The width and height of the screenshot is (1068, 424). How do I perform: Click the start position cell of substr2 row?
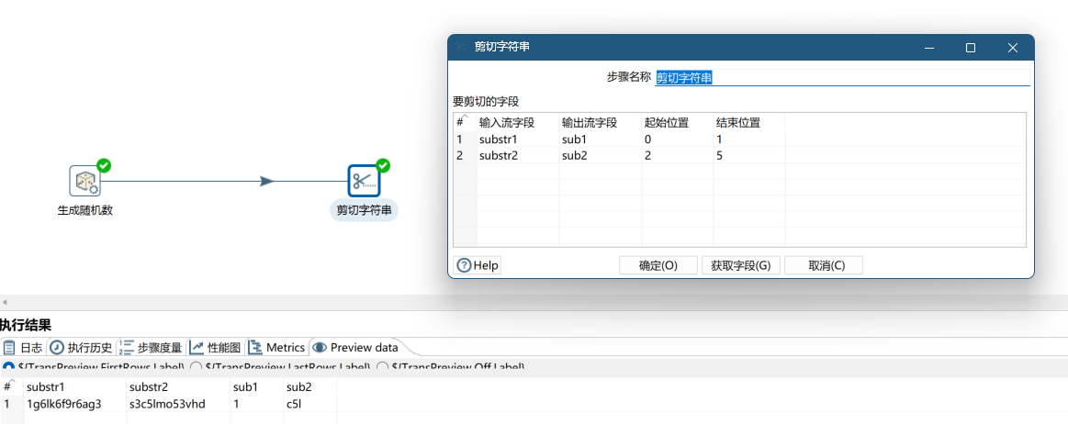(677, 156)
